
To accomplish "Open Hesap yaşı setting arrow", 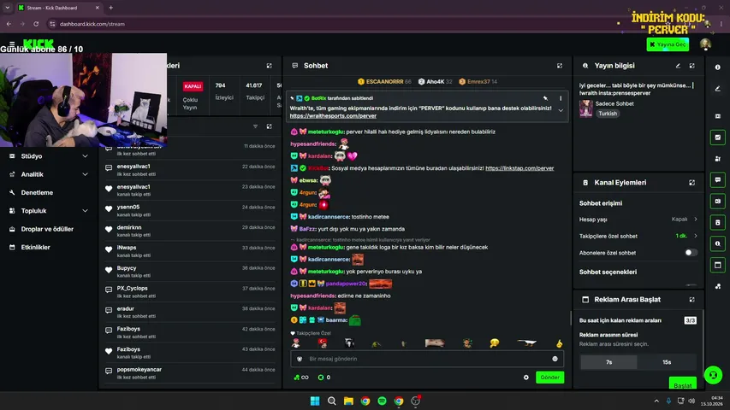I will (696, 219).
